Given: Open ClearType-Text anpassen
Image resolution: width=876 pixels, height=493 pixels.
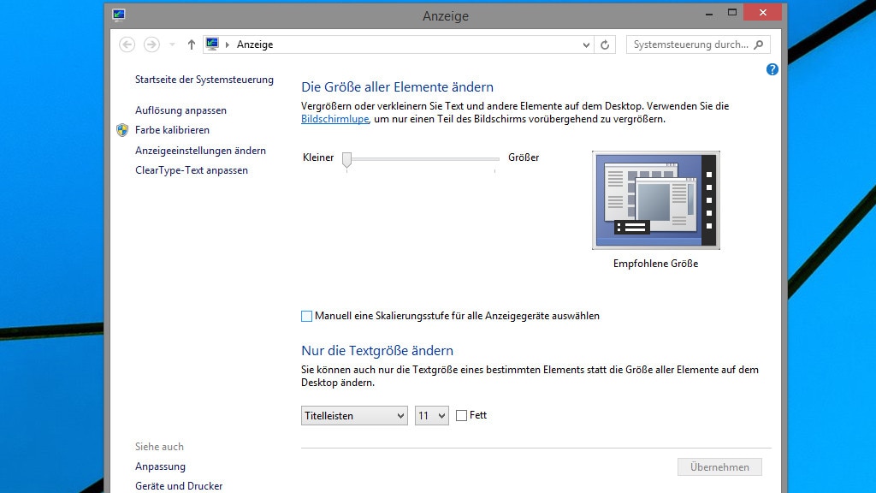Looking at the screenshot, I should [192, 170].
